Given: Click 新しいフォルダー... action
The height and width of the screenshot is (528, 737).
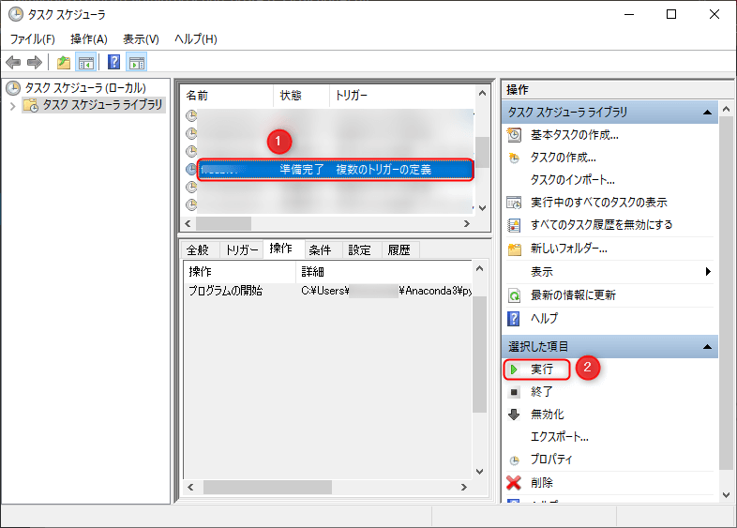Looking at the screenshot, I should [569, 249].
